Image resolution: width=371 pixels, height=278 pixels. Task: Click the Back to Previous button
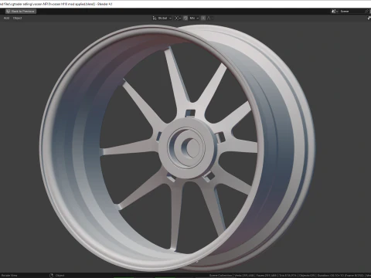21,12
